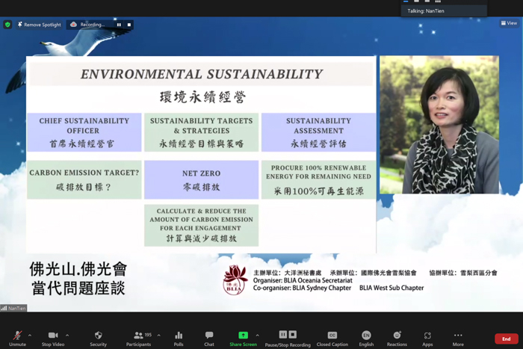Stop recording in bottom toolbar

coord(293,334)
